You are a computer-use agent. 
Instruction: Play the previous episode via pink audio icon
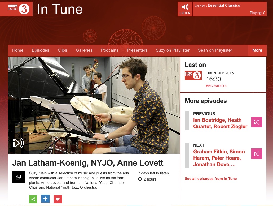pyautogui.click(x=257, y=122)
